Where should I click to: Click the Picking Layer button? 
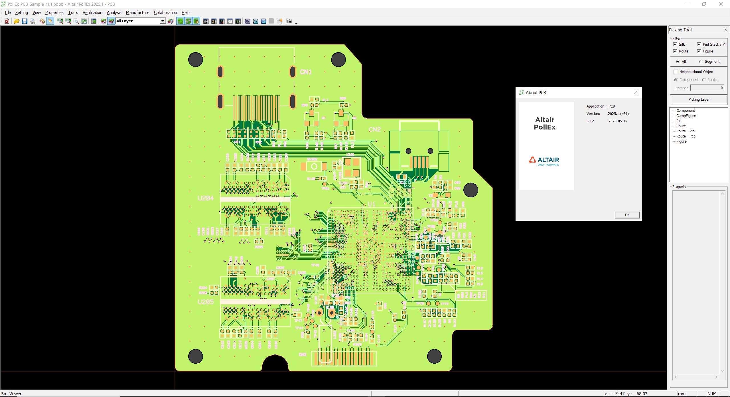click(x=699, y=100)
